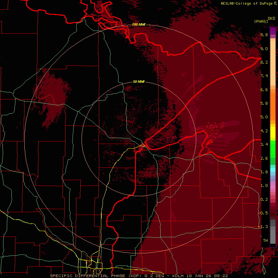
Task: Click the 50 NMI range ring label
Action: click(139, 82)
